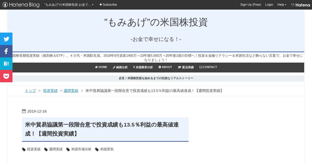Viewport: 312px width, 163px height.
Task: Click the tag icon beside 米国景気
Action: [x=97, y=150]
